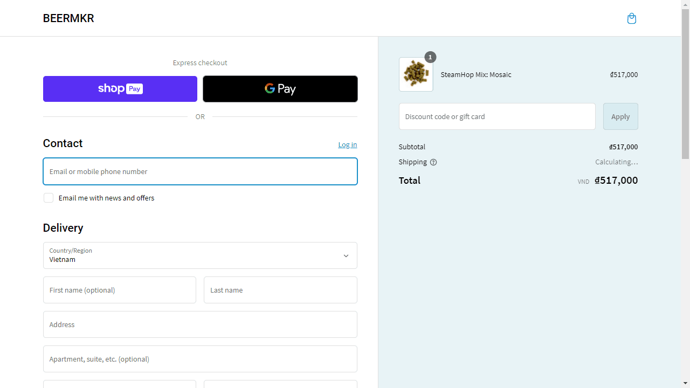Screen dimensions: 690x388
Task: Click the Log in link
Action: point(348,144)
